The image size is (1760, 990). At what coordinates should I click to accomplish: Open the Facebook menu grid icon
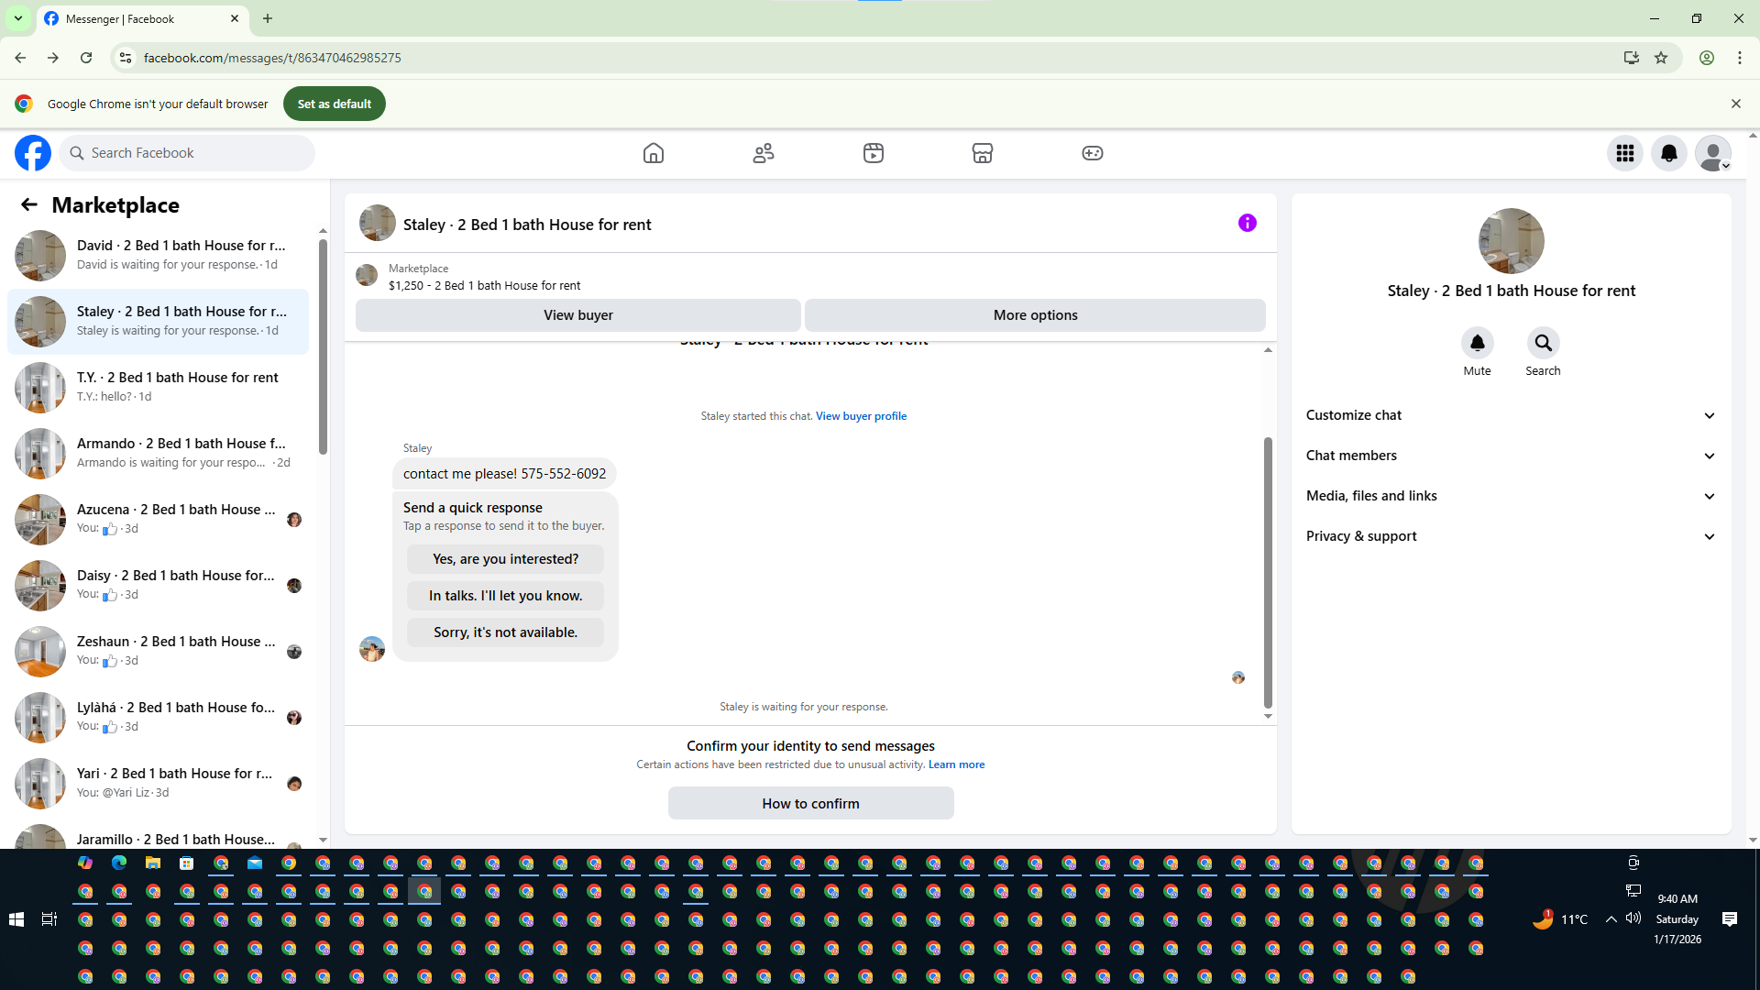tap(1624, 153)
